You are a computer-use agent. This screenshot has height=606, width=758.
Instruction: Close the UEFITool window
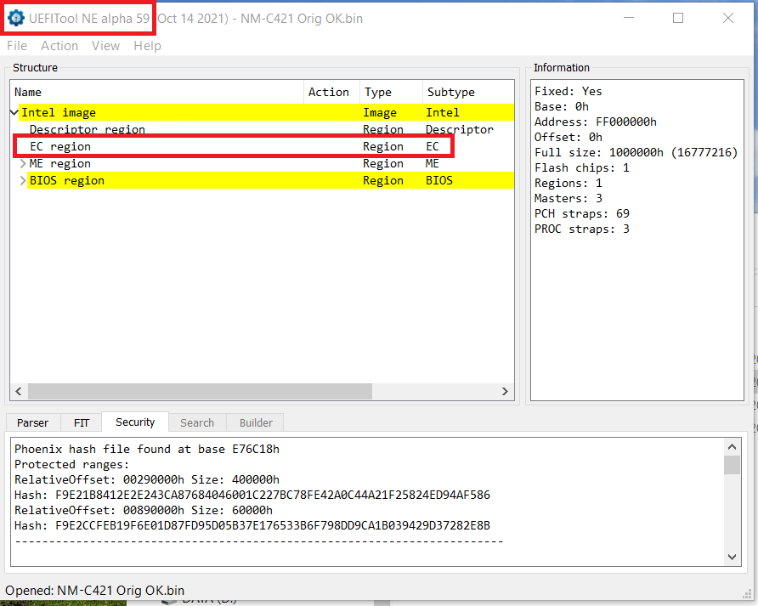click(728, 19)
